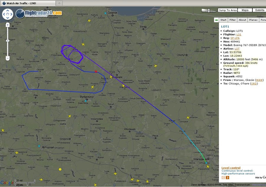
Task: Click the blue airport marker near Gdańsk
Action: pos(105,13)
